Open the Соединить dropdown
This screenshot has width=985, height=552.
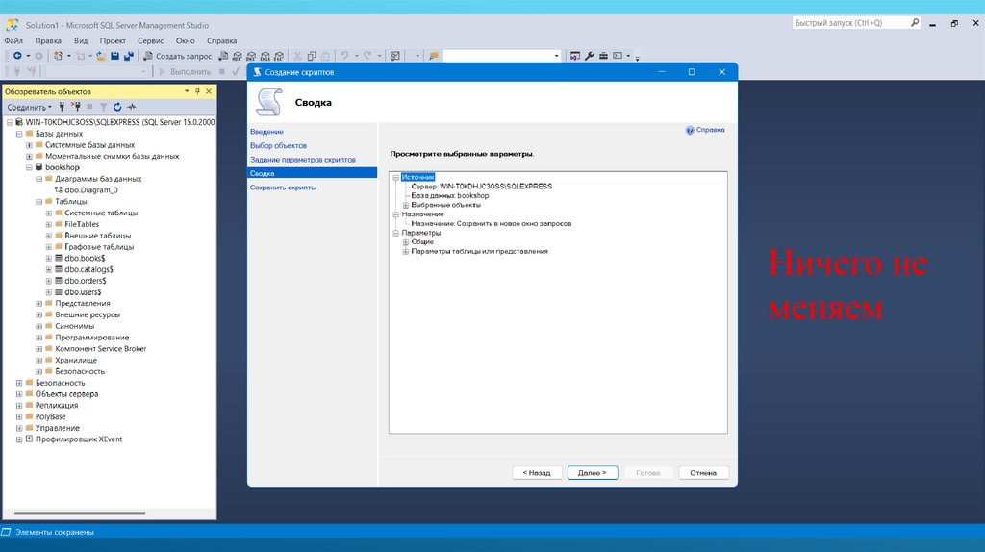pyautogui.click(x=30, y=107)
